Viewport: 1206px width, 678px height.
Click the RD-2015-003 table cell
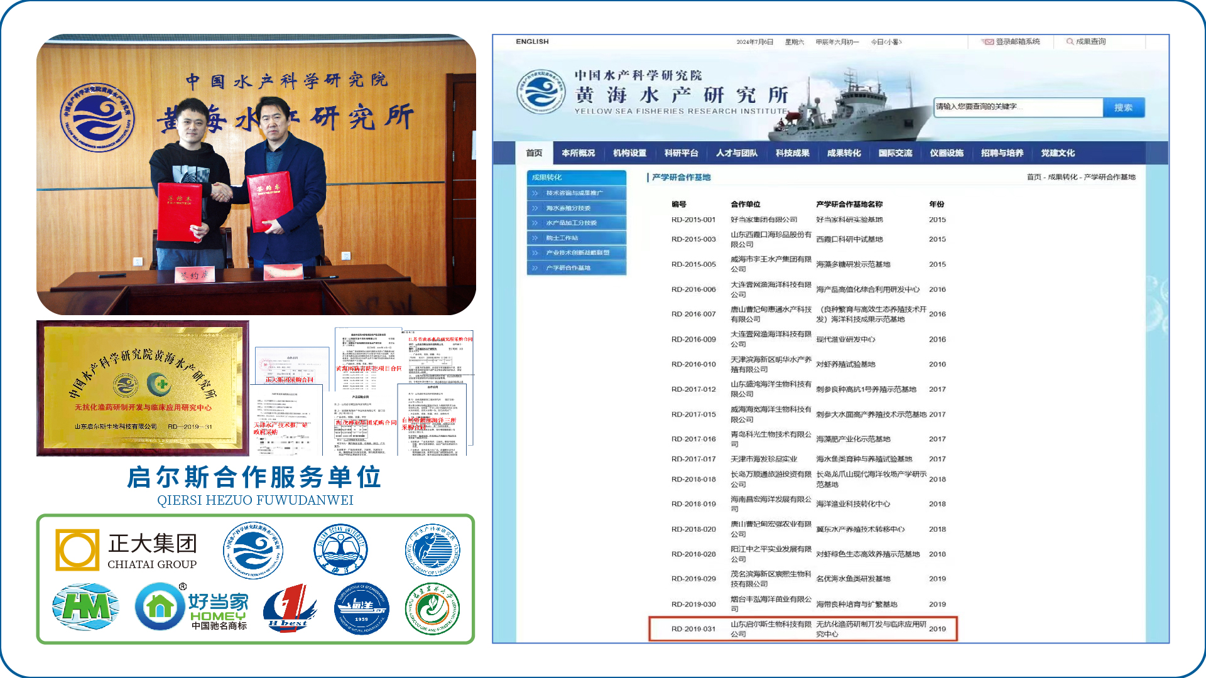coord(693,239)
